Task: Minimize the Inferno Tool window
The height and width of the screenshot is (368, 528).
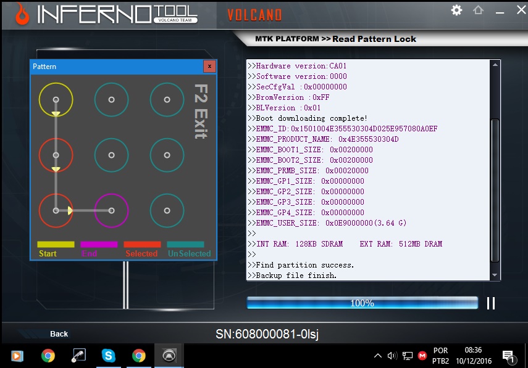Action: point(500,12)
